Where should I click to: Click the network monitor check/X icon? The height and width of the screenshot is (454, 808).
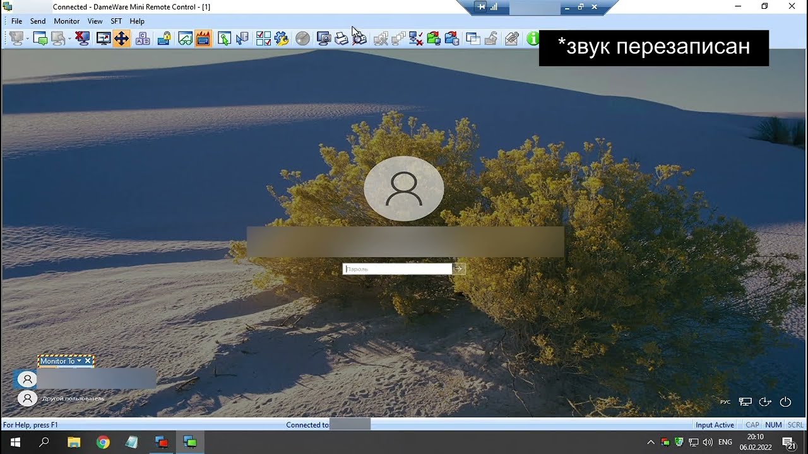click(x=416, y=38)
